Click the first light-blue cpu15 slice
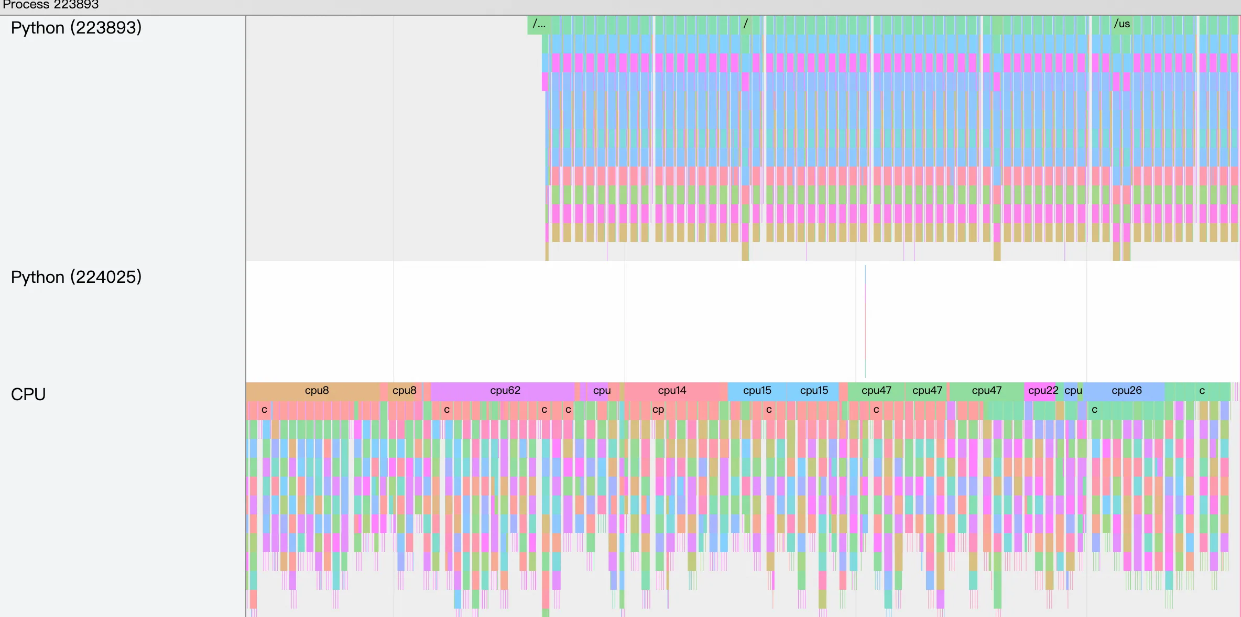The height and width of the screenshot is (617, 1241). click(x=757, y=391)
